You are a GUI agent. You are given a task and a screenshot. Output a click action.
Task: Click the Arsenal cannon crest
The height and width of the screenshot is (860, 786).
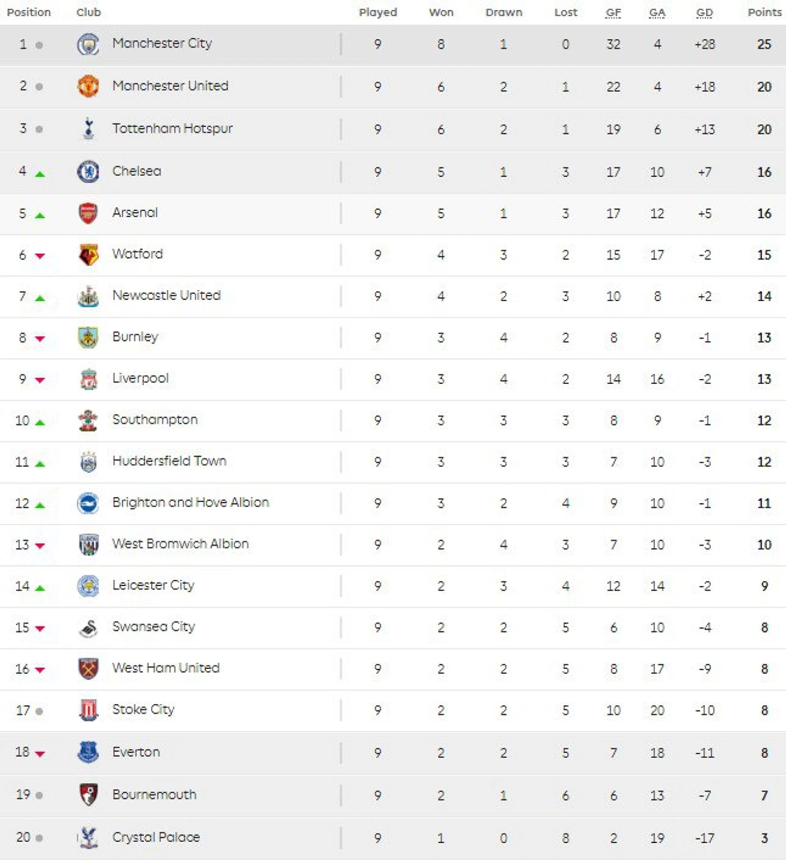[x=88, y=213]
